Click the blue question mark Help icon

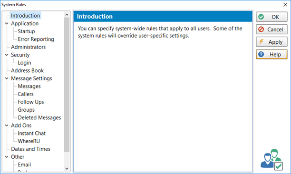261,54
